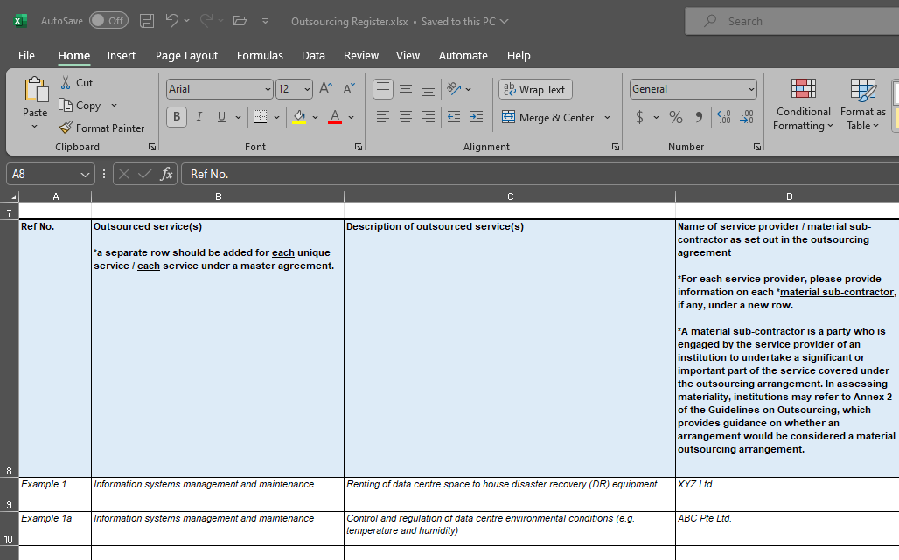Open Font dialog launcher
Viewport: 899px width, 560px height.
point(359,147)
